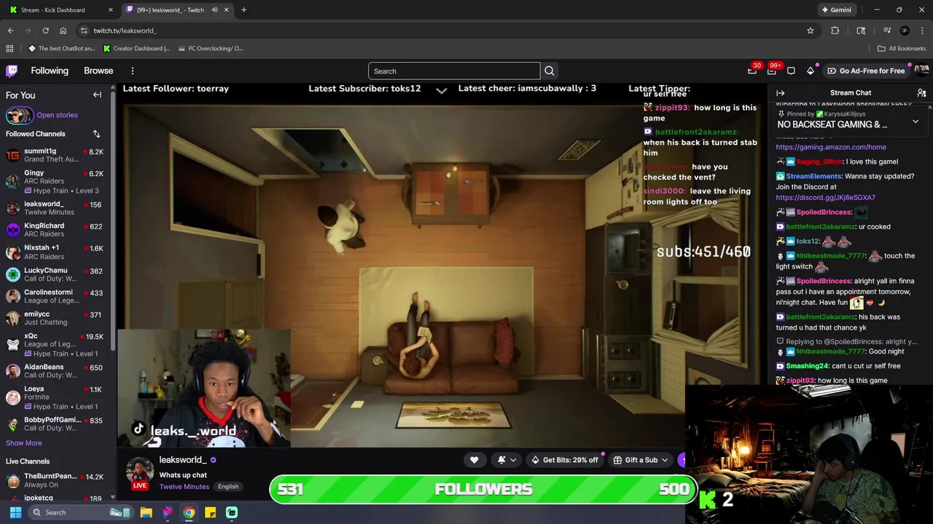This screenshot has height=524, width=933.
Task: Open the discord.gg invite link in chat
Action: coord(826,197)
